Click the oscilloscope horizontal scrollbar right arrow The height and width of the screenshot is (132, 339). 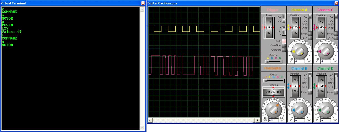tap(258, 120)
